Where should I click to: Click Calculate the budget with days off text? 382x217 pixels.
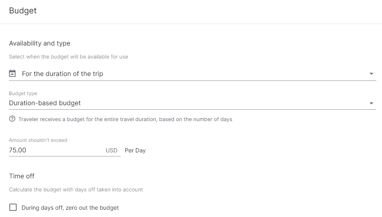click(x=76, y=190)
